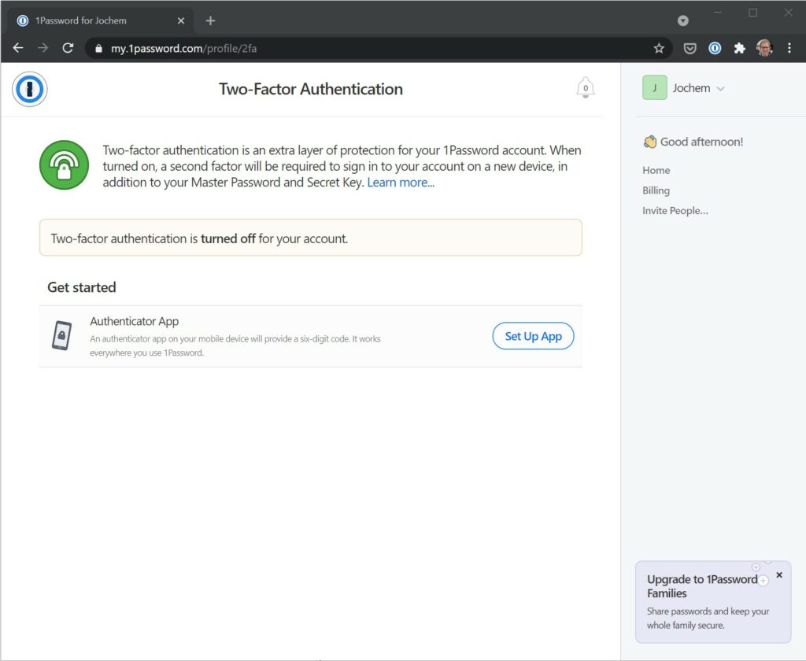This screenshot has width=806, height=661.
Task: Dismiss the Upgrade to Families card
Action: (779, 575)
